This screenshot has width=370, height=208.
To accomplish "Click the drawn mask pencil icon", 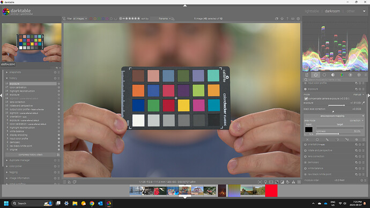I will (x=327, y=139).
